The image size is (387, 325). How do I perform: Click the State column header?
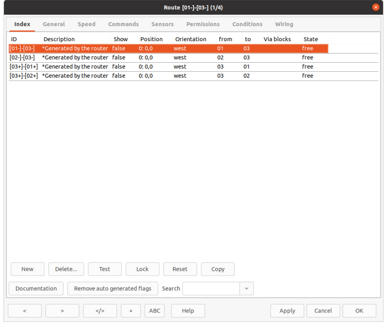point(314,39)
